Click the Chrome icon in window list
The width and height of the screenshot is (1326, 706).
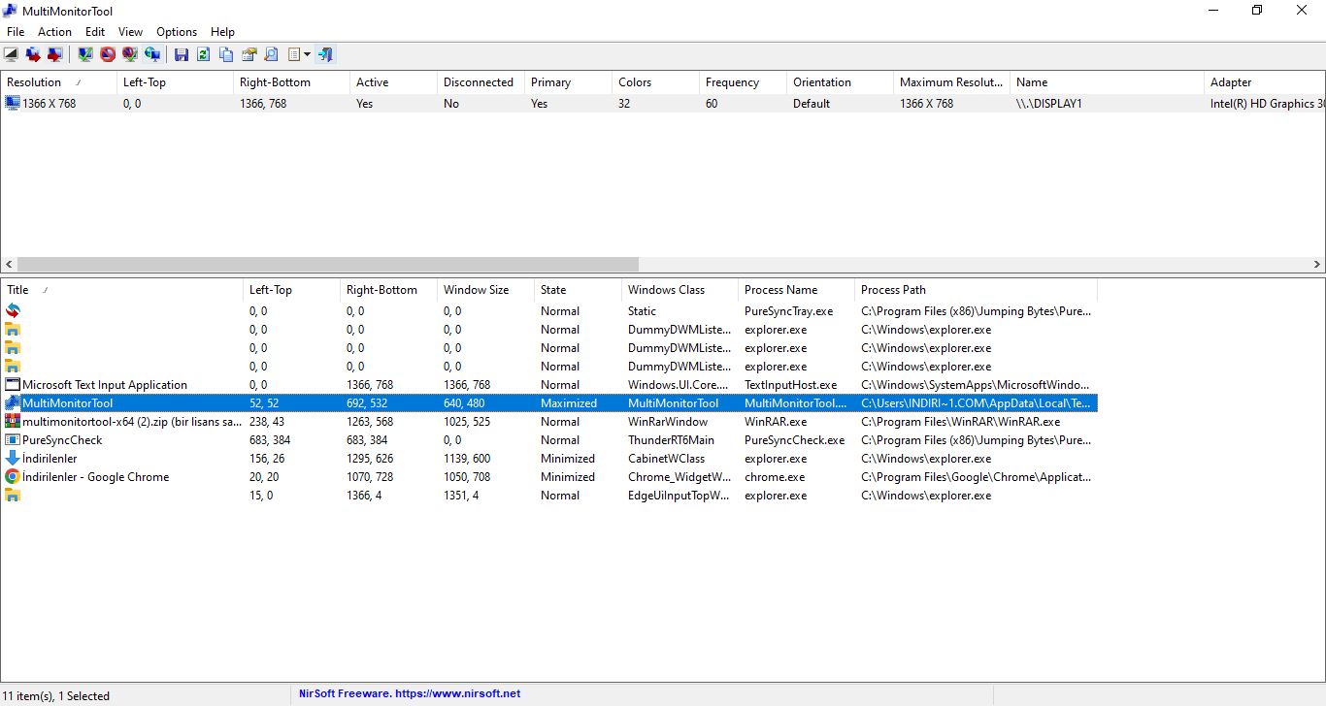(x=13, y=477)
